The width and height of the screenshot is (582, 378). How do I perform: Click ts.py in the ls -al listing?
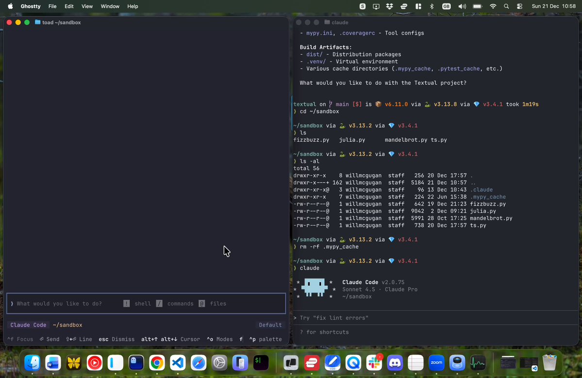tap(478, 225)
